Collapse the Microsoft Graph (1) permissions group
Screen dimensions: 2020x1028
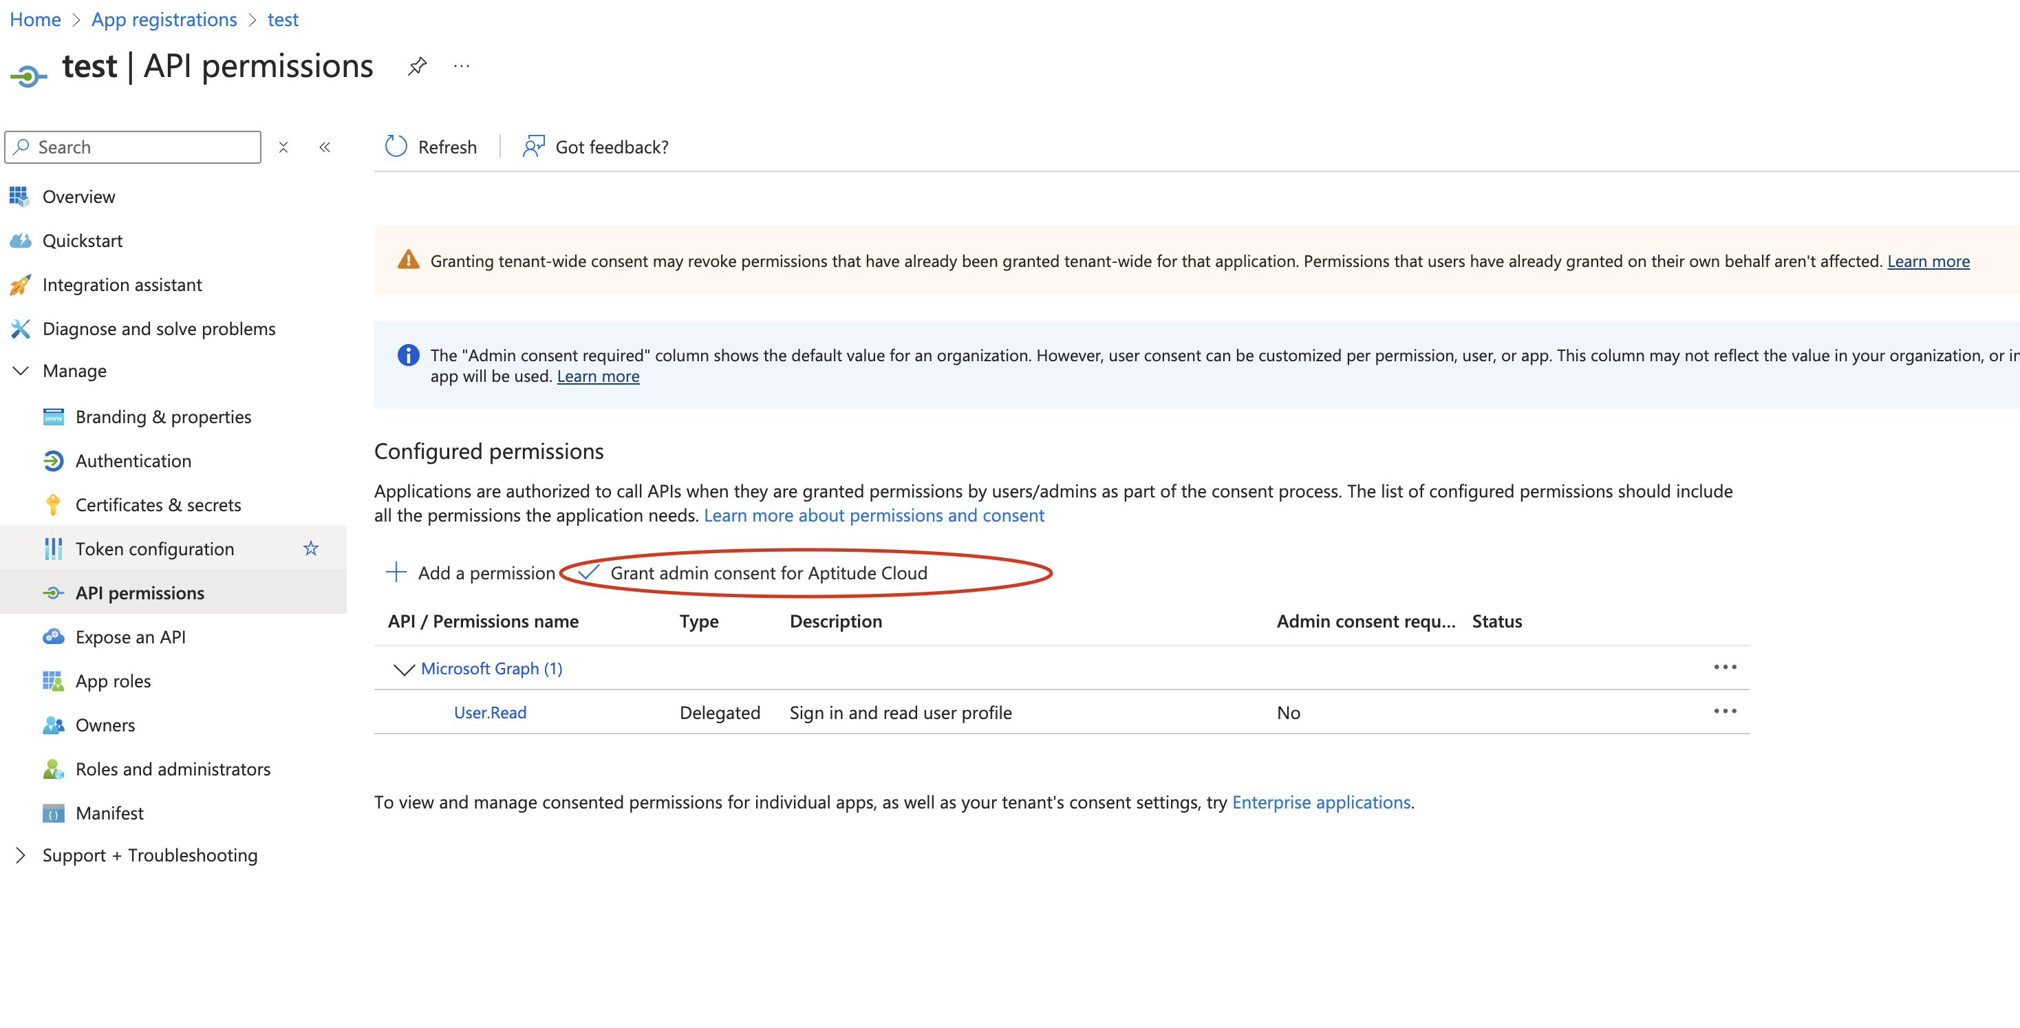(x=403, y=669)
